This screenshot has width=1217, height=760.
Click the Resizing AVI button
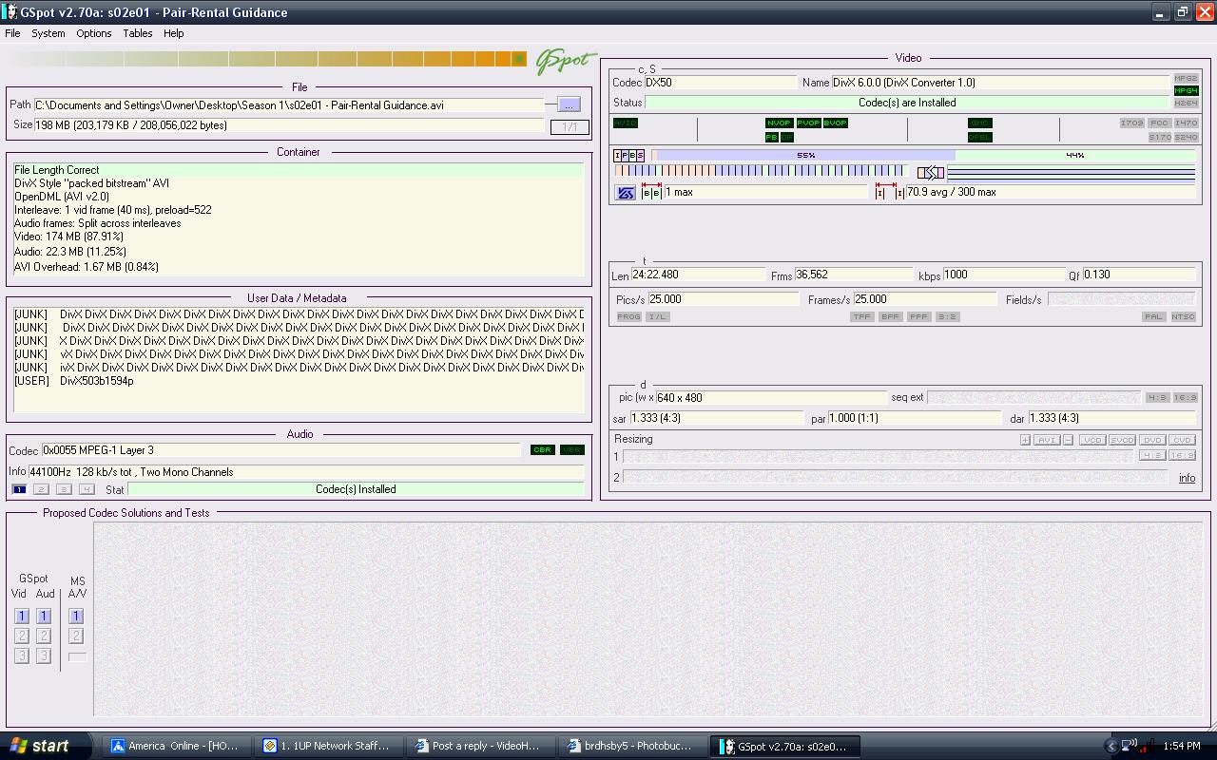point(1047,441)
